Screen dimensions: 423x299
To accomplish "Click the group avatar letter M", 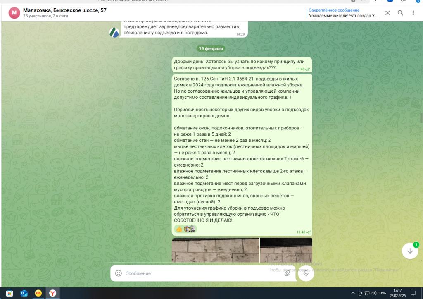I will point(14,13).
